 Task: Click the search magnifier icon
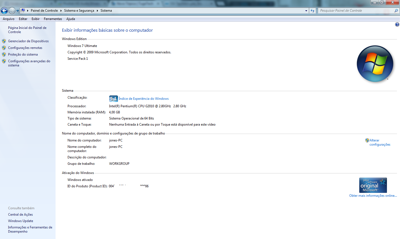pos(396,11)
